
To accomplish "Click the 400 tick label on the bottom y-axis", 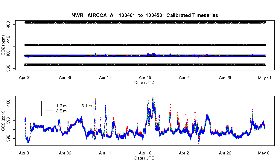I will pos(8,103).
